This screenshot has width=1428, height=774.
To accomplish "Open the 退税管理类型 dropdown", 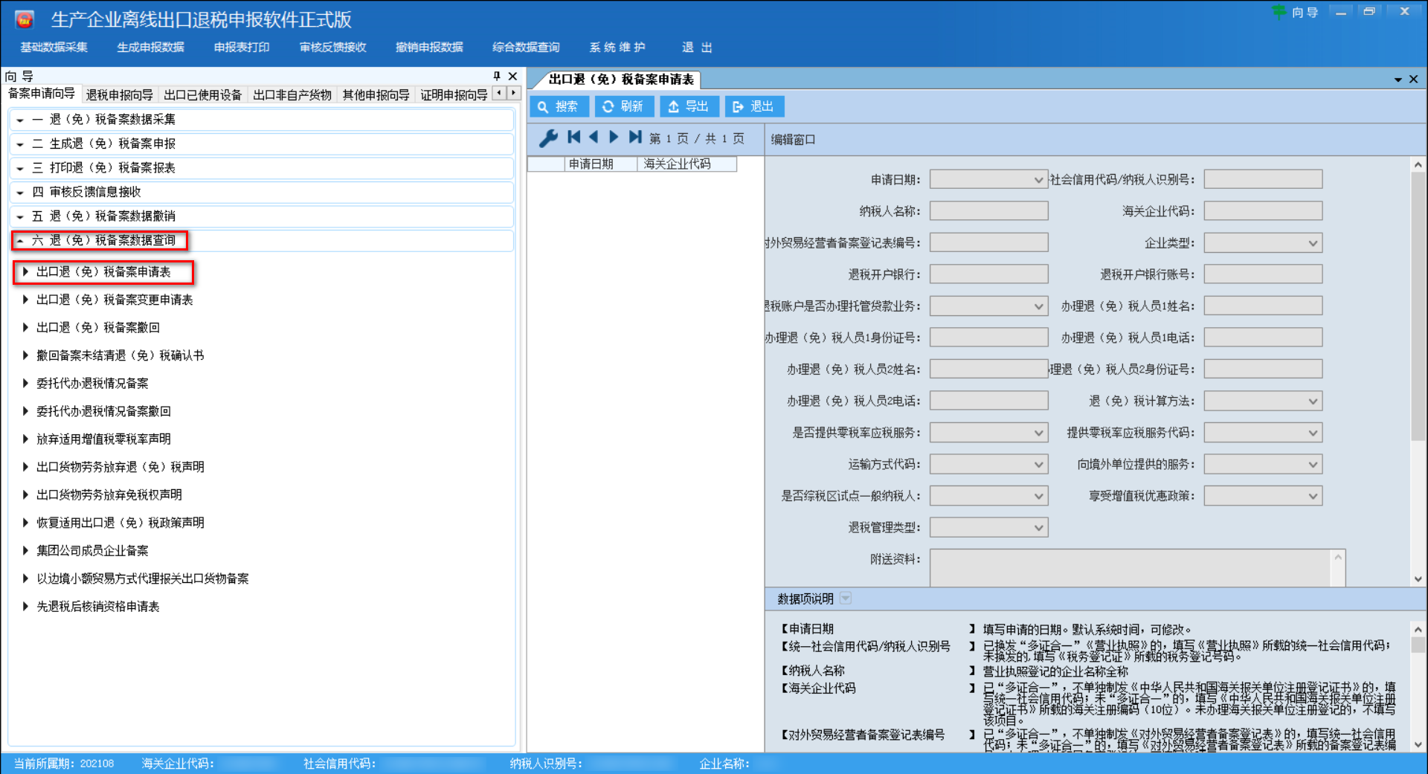I will pyautogui.click(x=1038, y=528).
